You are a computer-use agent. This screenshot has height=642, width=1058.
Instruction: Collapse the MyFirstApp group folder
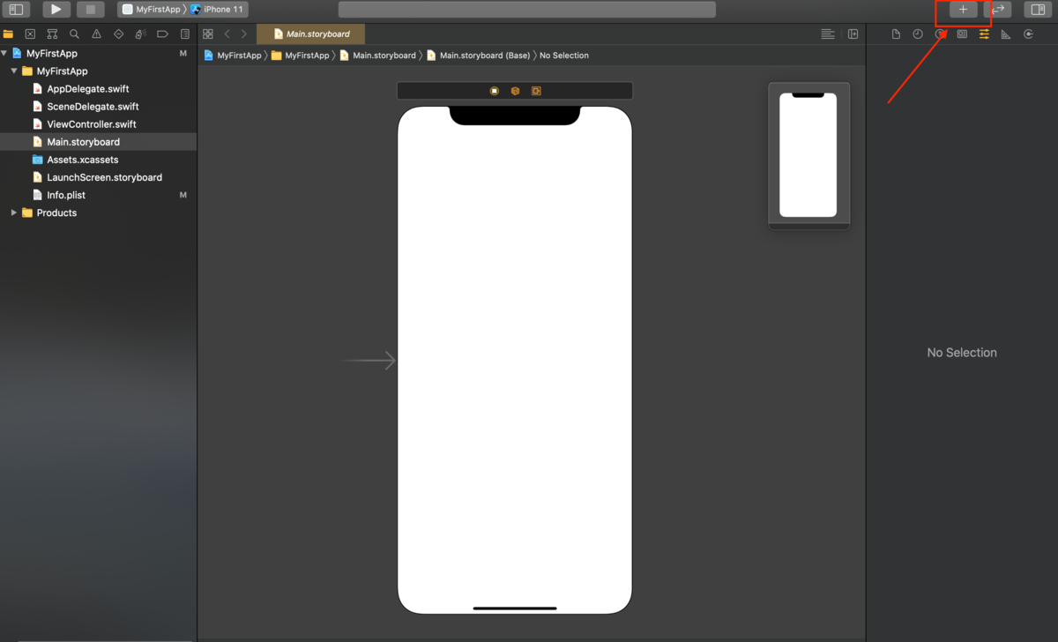click(x=14, y=71)
